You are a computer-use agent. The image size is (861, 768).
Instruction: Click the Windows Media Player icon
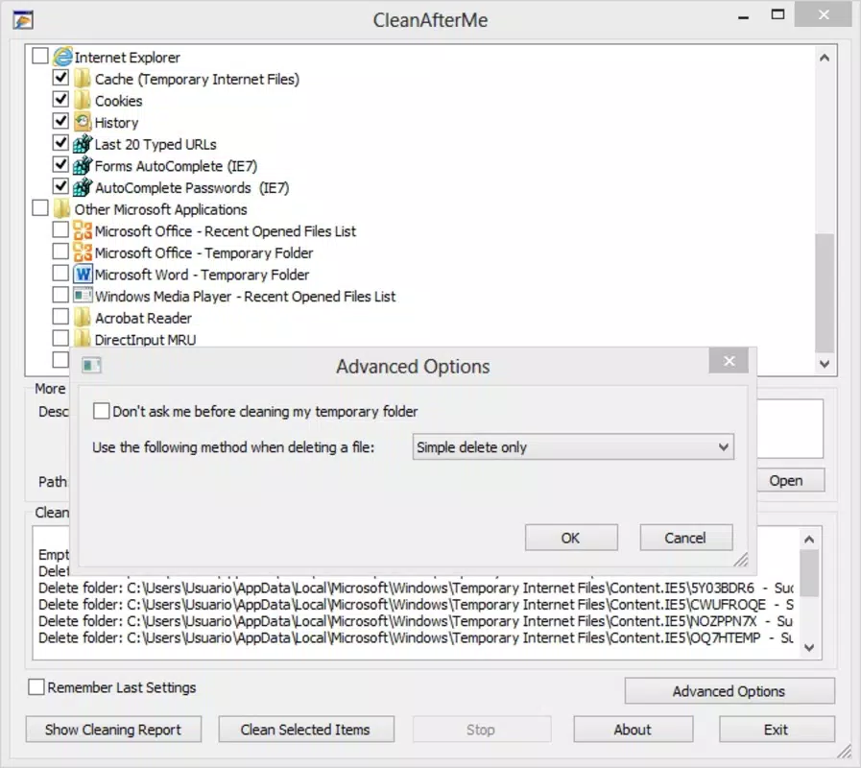pos(83,296)
